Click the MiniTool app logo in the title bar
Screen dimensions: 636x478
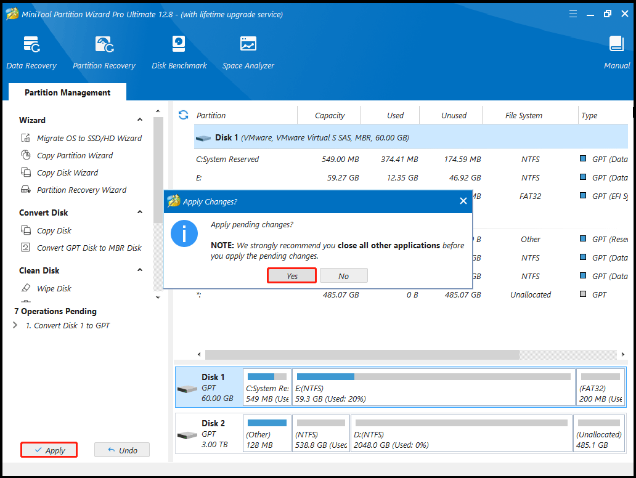click(12, 14)
